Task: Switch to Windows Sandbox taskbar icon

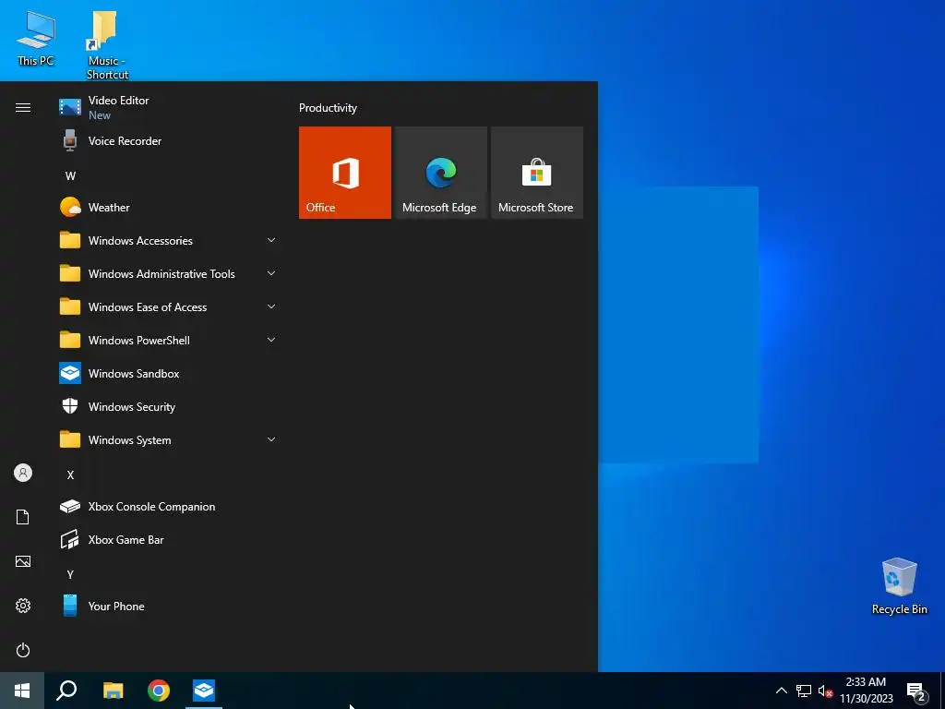Action: tap(204, 691)
